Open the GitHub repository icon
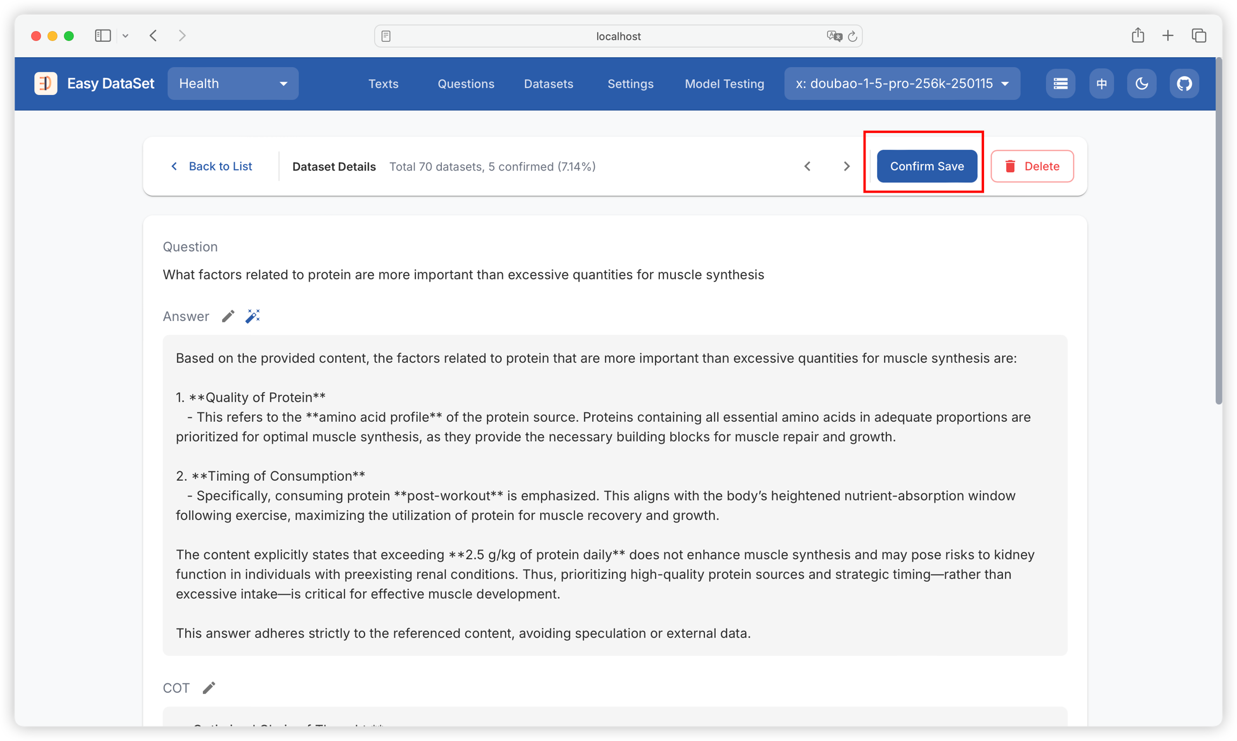This screenshot has width=1237, height=741. click(x=1184, y=84)
